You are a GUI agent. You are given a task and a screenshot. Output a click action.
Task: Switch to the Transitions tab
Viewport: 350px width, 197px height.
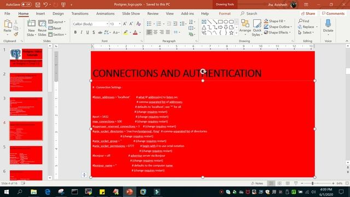pos(80,14)
